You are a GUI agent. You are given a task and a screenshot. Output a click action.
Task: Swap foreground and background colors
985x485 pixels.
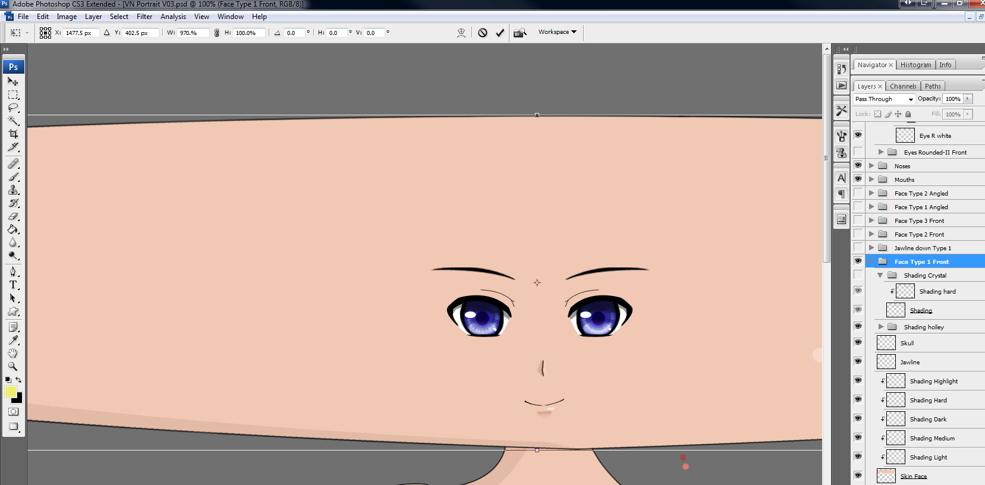(18, 379)
